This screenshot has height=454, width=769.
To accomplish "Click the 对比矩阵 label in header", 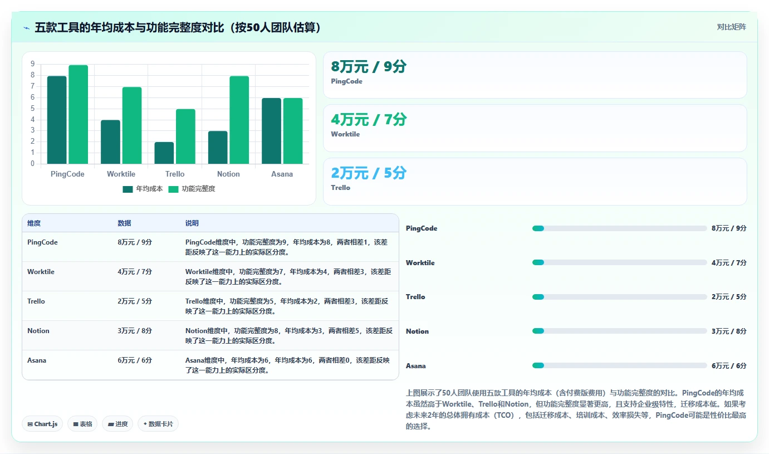I will (x=731, y=27).
